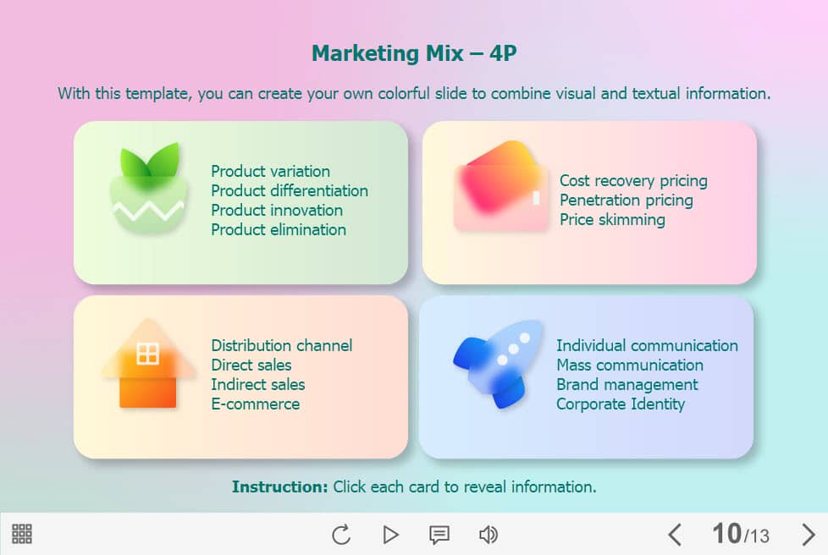This screenshot has height=555, width=828.
Task: Click the Marketing Mix – 4P title
Action: click(414, 54)
